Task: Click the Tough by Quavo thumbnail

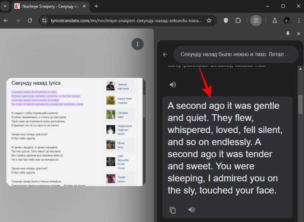Action: click(x=111, y=179)
